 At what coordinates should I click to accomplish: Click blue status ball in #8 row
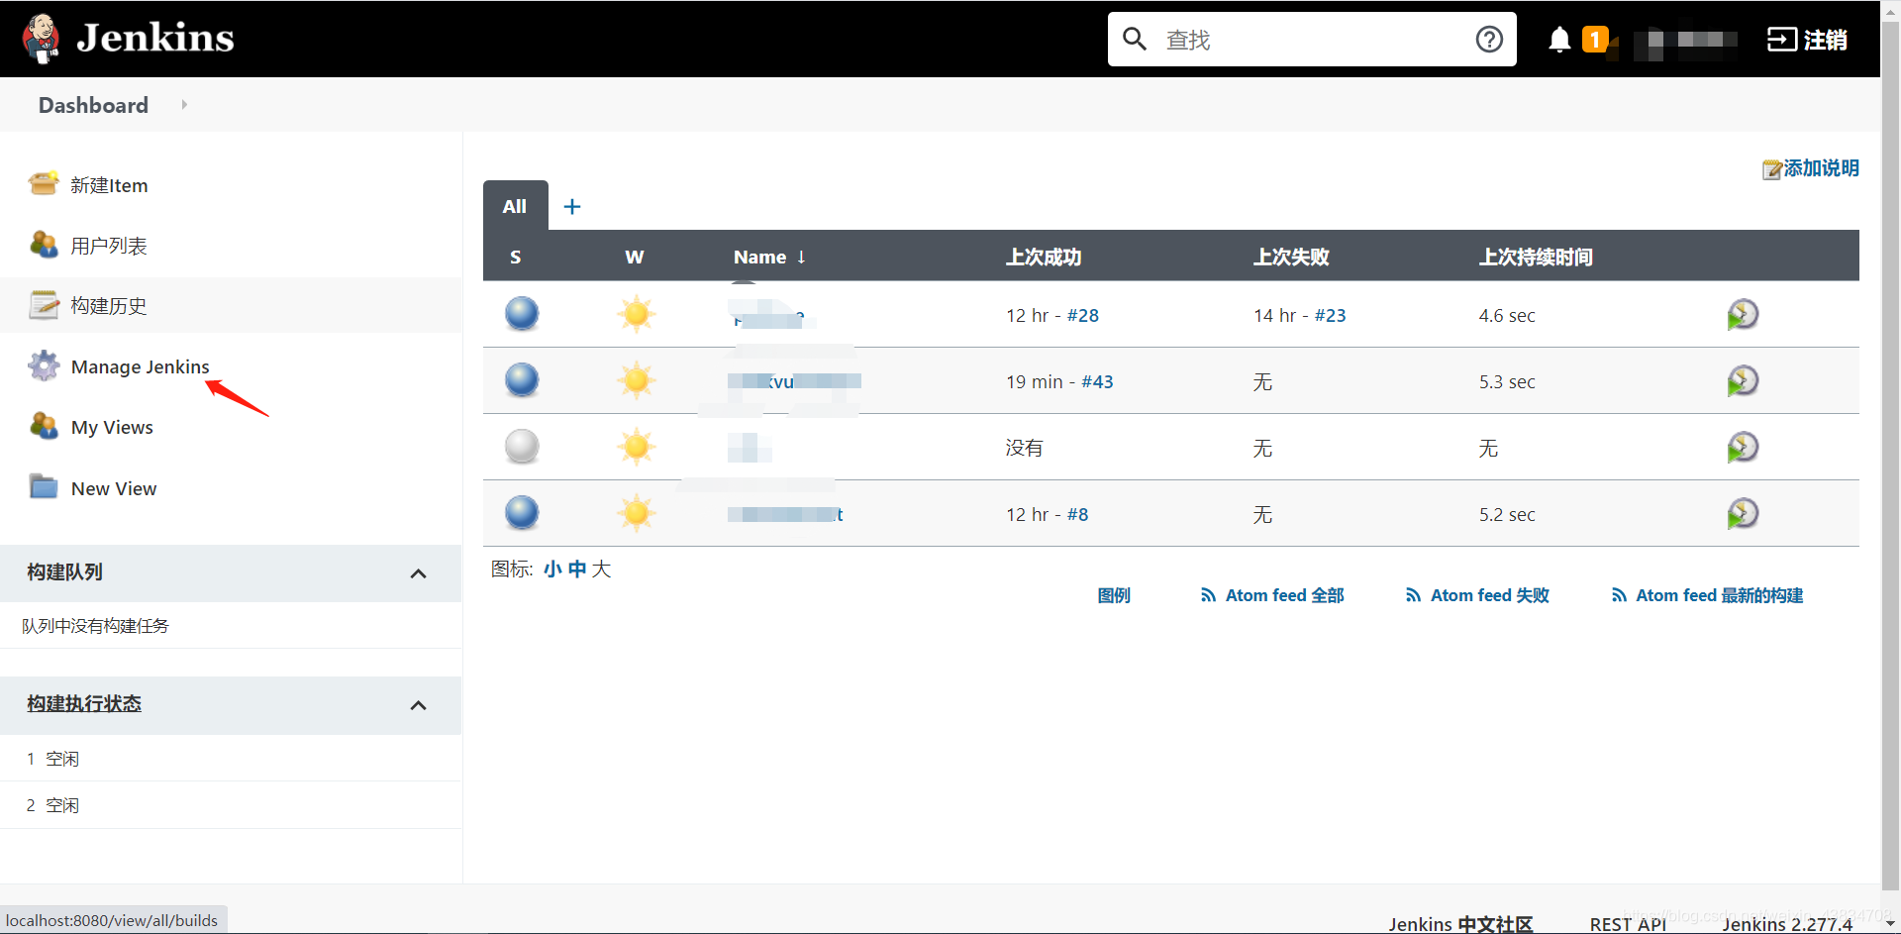pos(522,513)
